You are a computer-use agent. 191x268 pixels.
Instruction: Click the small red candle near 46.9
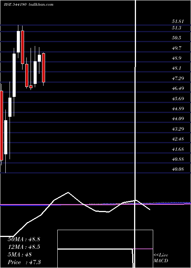click(31, 87)
